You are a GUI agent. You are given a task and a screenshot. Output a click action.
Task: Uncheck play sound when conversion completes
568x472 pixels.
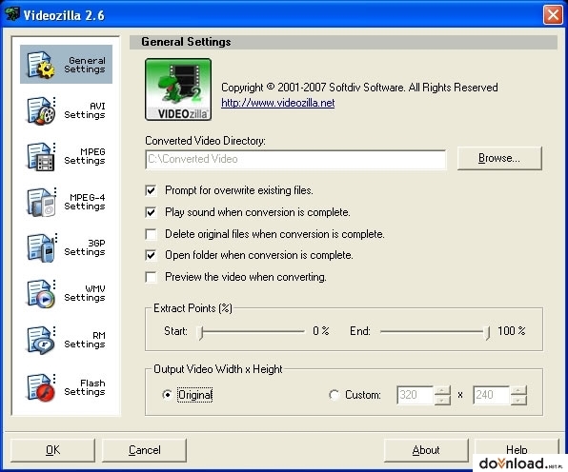tap(152, 212)
